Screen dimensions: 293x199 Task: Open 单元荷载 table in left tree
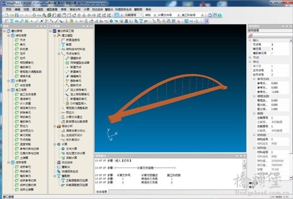point(25,135)
